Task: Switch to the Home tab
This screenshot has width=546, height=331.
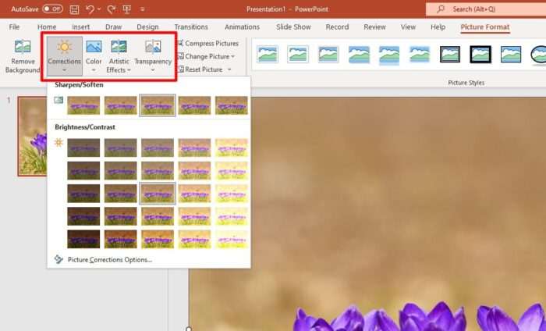Action: click(47, 27)
